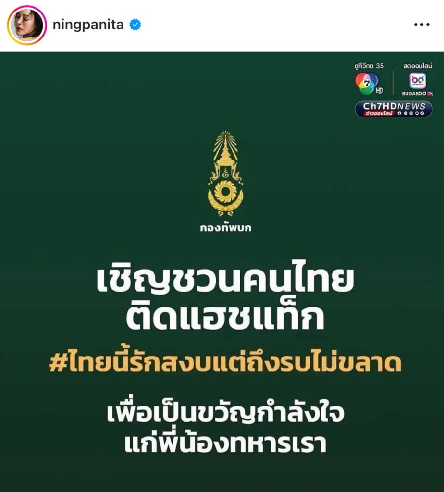
Task: Click the ningpanita username
Action: pyautogui.click(x=88, y=25)
